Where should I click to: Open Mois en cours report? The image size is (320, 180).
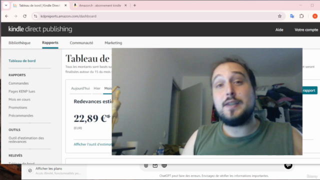pyautogui.click(x=19, y=99)
